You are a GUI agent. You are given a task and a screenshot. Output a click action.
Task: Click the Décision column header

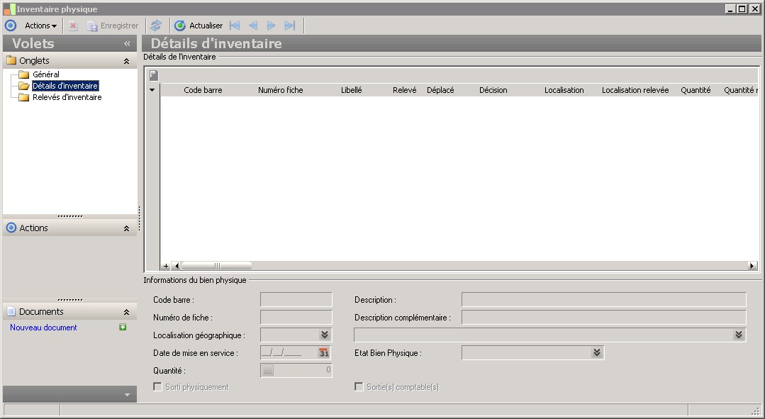click(493, 90)
